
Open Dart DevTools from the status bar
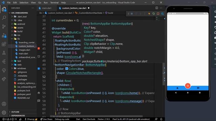click(x=89, y=119)
